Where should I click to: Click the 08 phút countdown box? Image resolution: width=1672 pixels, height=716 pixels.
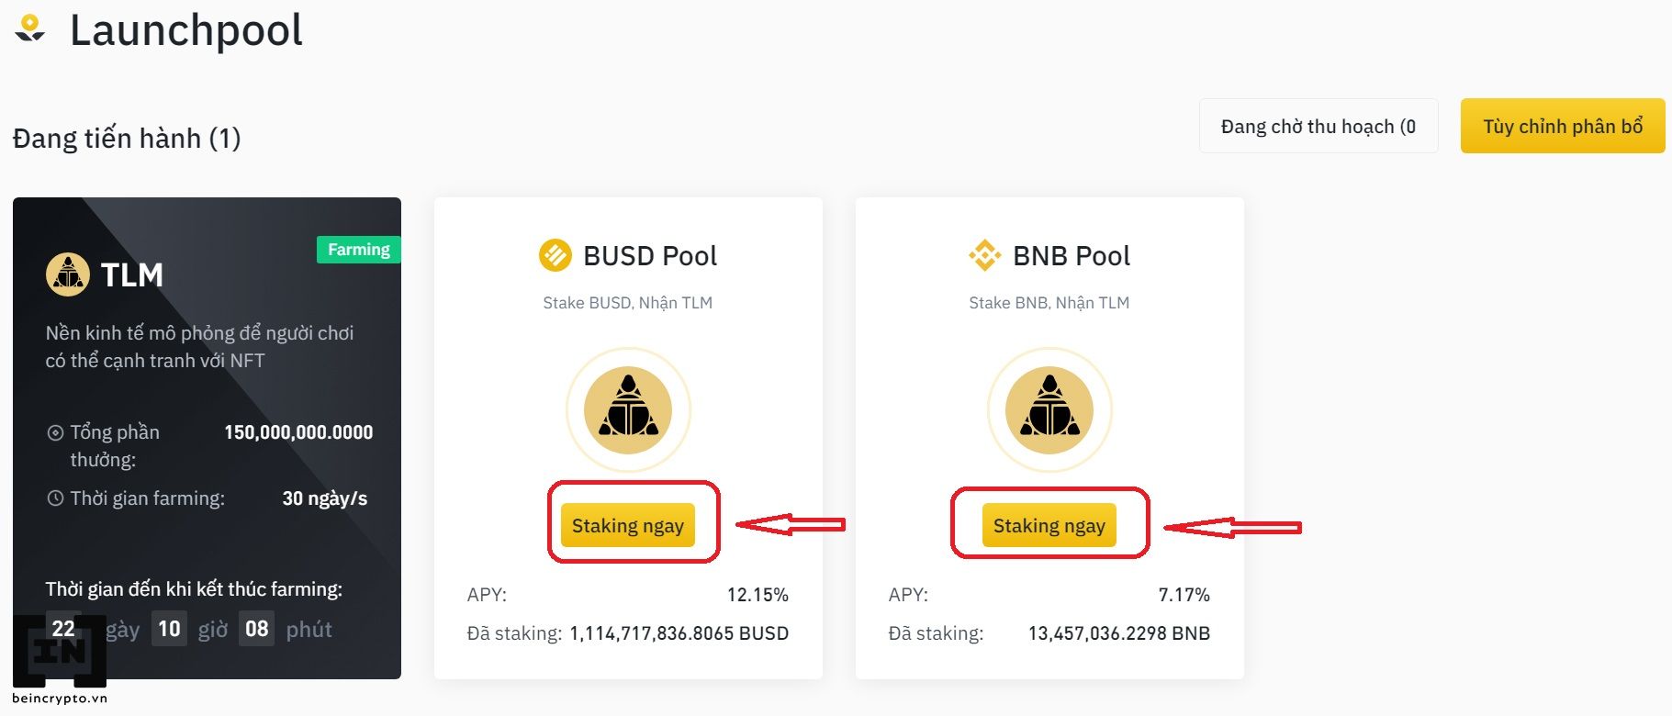257,629
